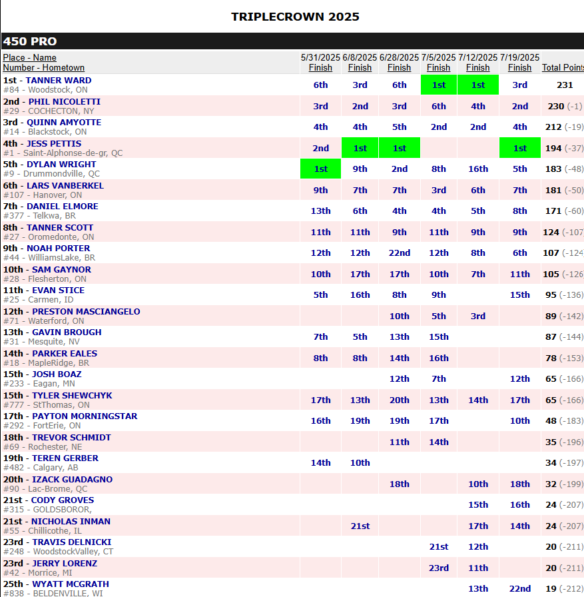Open Quinn Amyotte's rider page
The image size is (584, 597).
(x=64, y=123)
